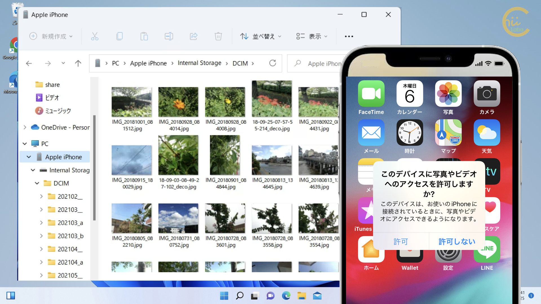The height and width of the screenshot is (304, 541).
Task: Expand the 202102__ folder node
Action: coord(41,196)
